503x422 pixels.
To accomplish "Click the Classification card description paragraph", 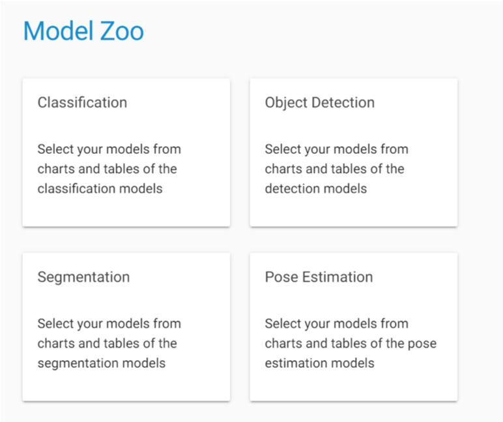I will (x=109, y=169).
